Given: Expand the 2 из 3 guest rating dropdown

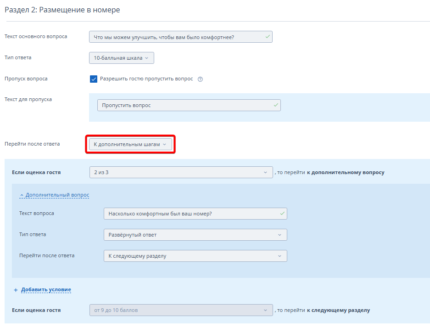Looking at the screenshot, I should 181,172.
